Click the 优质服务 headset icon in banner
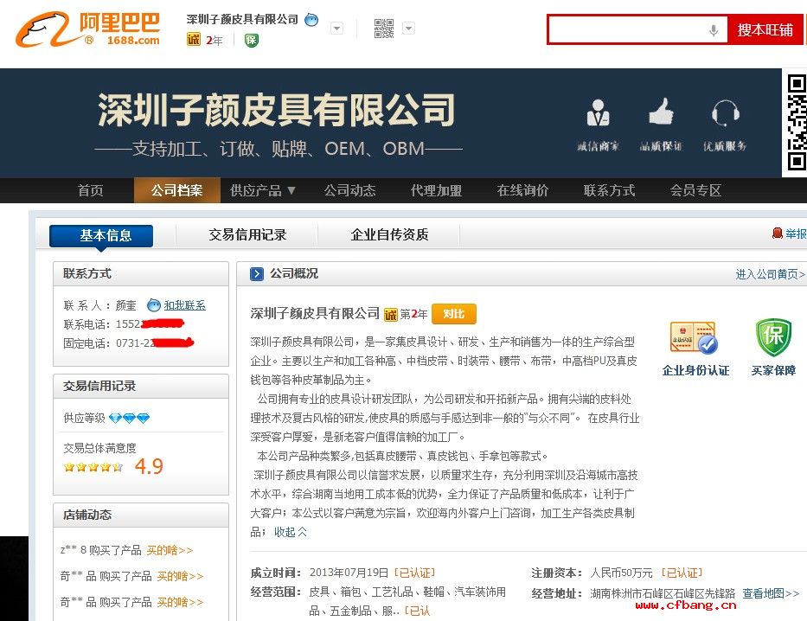This screenshot has width=807, height=621. point(725,112)
